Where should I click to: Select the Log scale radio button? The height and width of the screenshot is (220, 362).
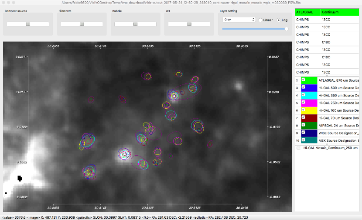[x=279, y=20]
